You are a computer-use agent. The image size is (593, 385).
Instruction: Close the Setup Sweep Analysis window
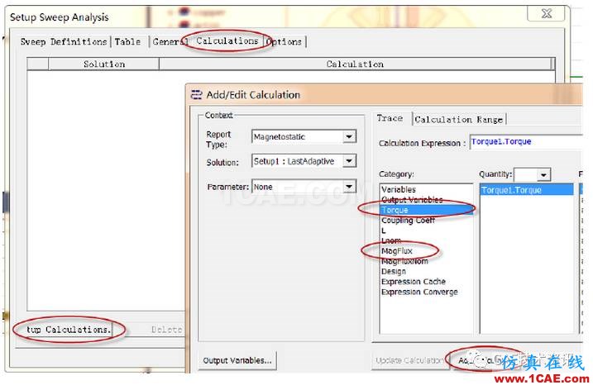click(546, 14)
